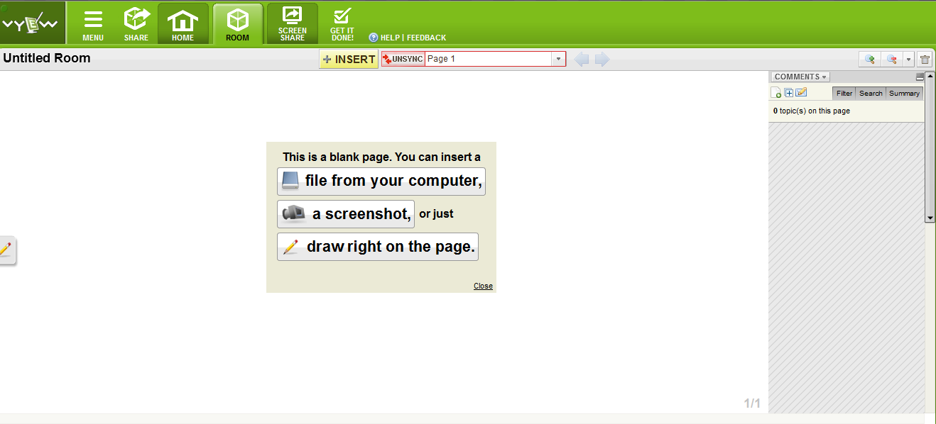The height and width of the screenshot is (424, 936).
Task: Click the yellow INSERT button
Action: click(x=349, y=60)
